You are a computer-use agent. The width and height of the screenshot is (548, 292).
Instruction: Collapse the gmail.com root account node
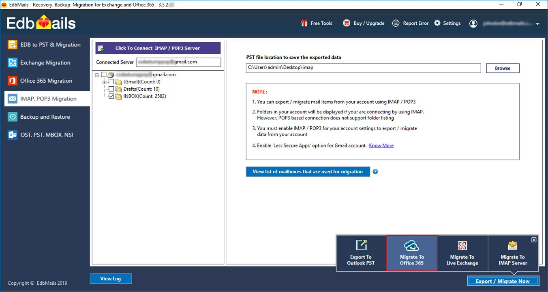[x=96, y=75]
